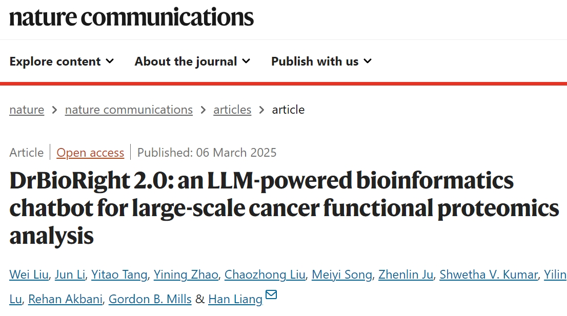The height and width of the screenshot is (316, 567).
Task: Click the envelope icon beside Han Liang
Action: pyautogui.click(x=271, y=296)
